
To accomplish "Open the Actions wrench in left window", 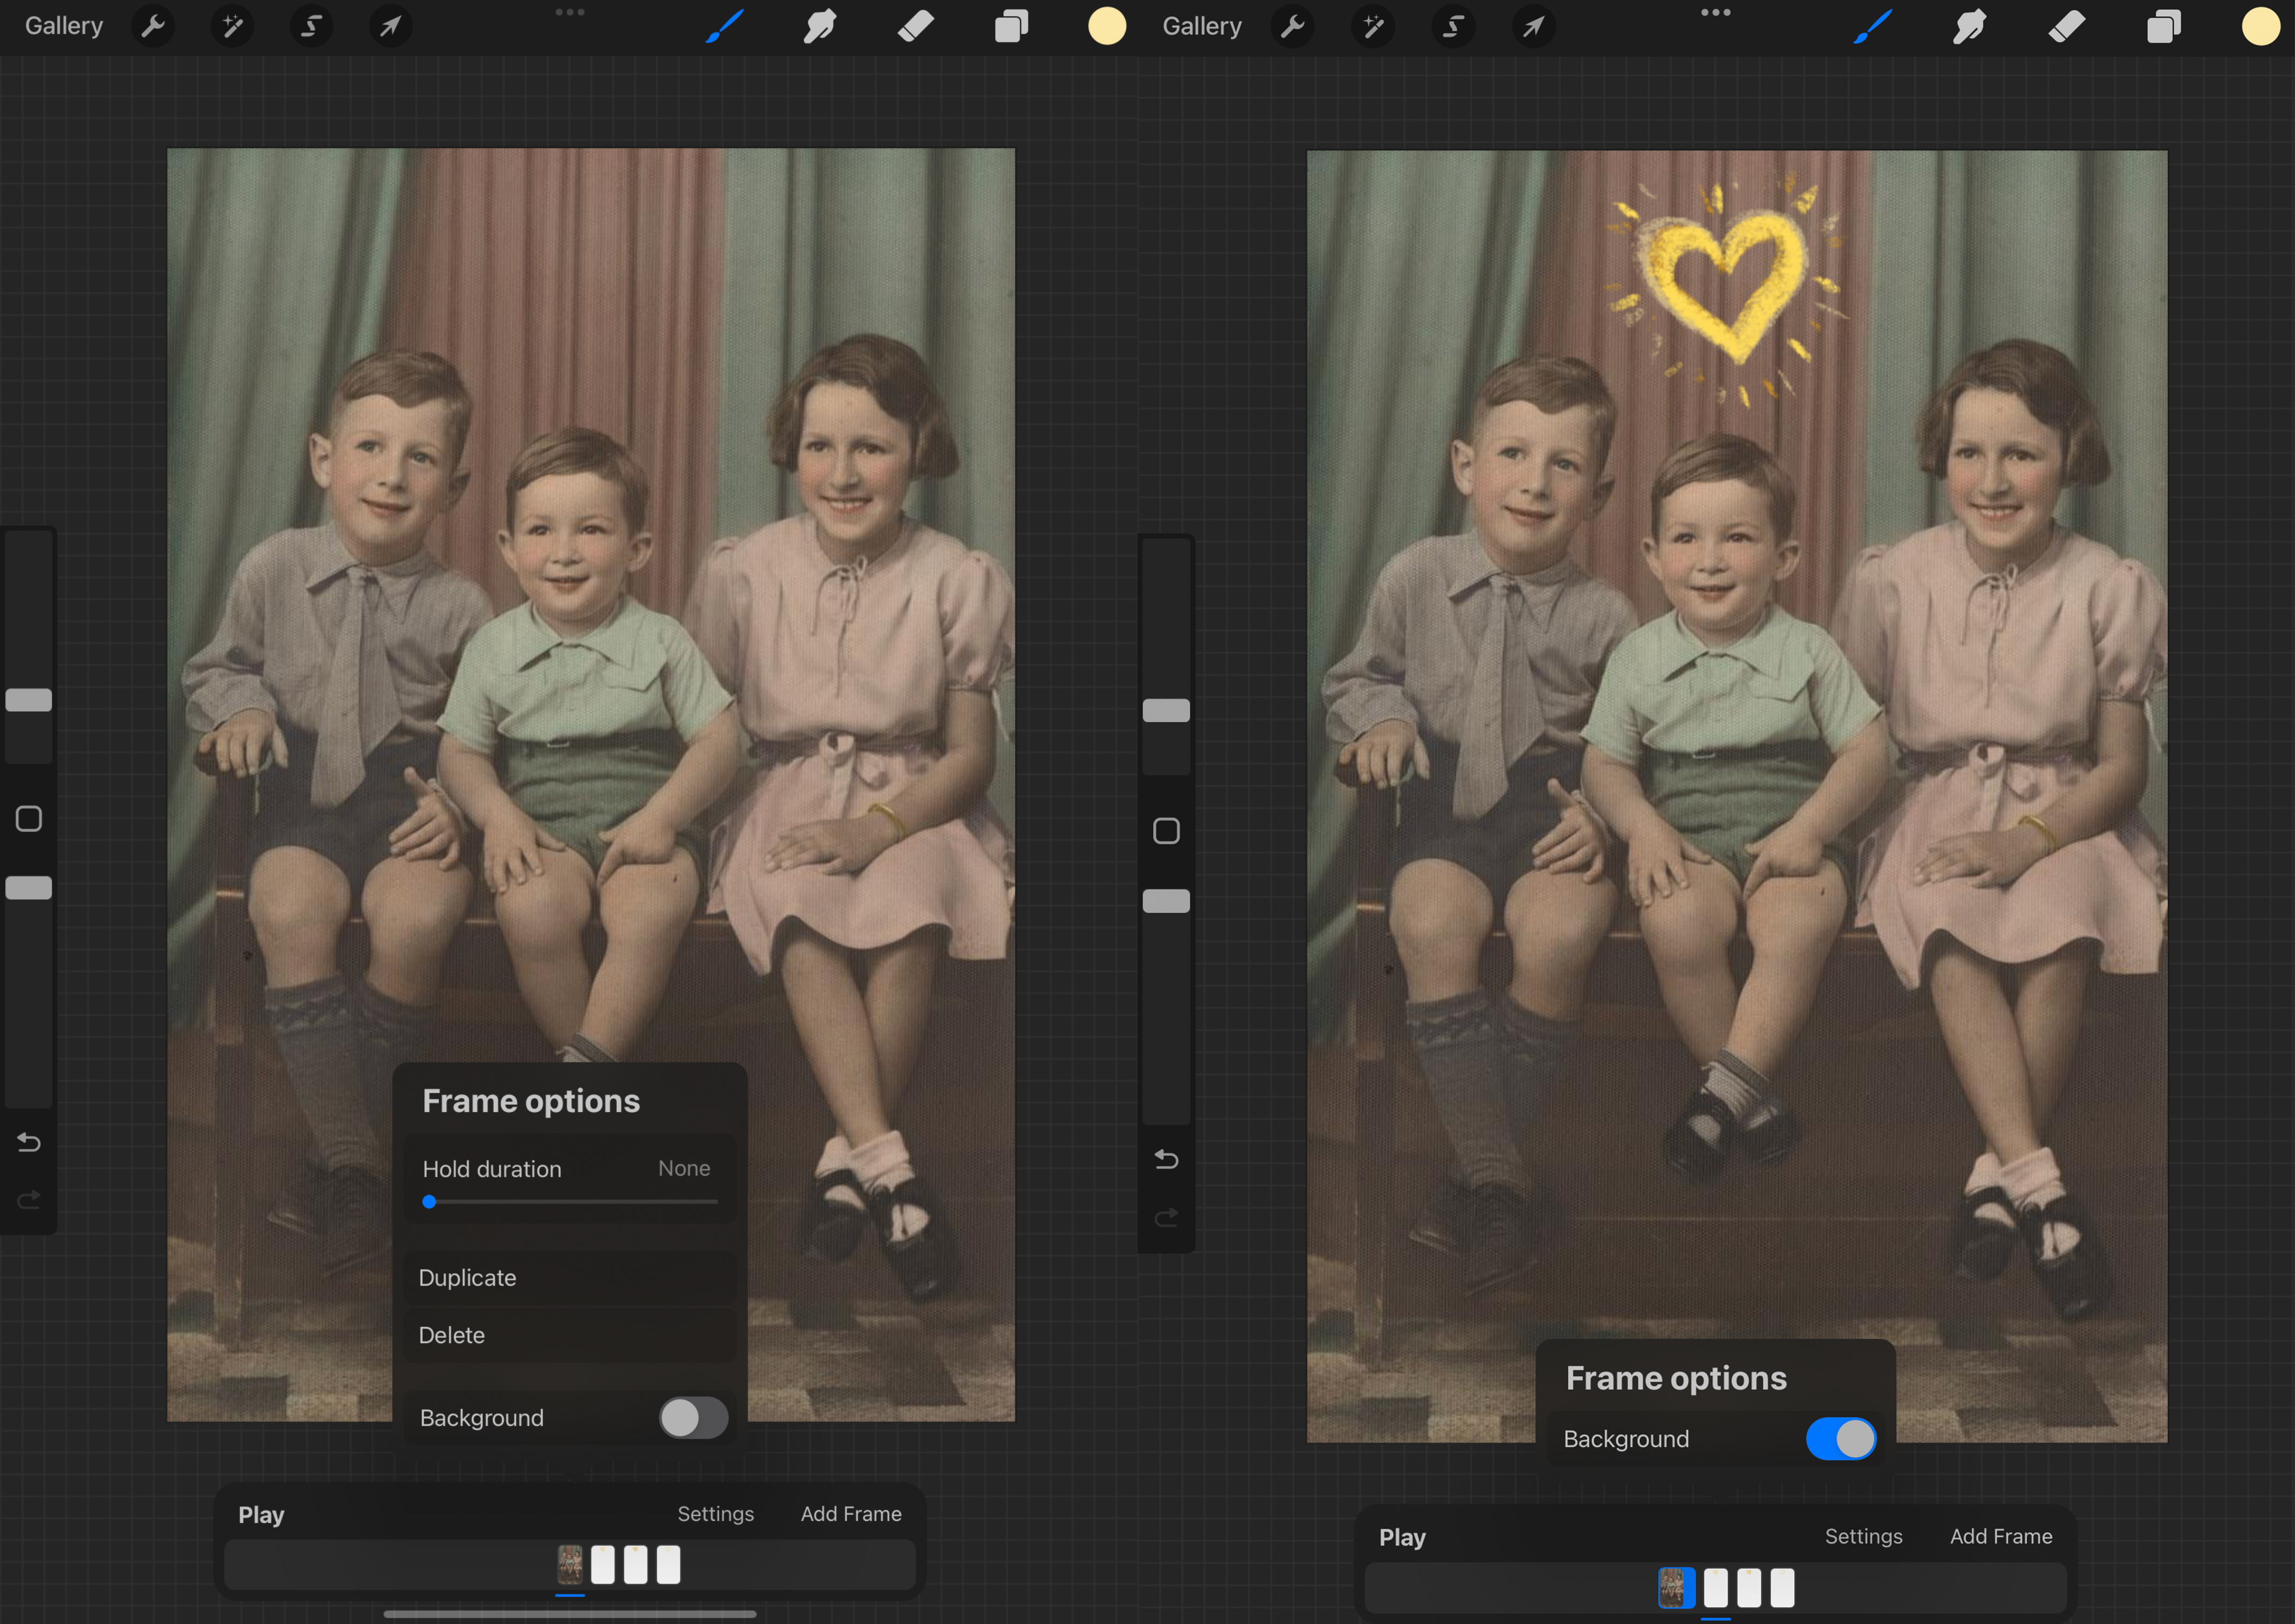I will (153, 26).
